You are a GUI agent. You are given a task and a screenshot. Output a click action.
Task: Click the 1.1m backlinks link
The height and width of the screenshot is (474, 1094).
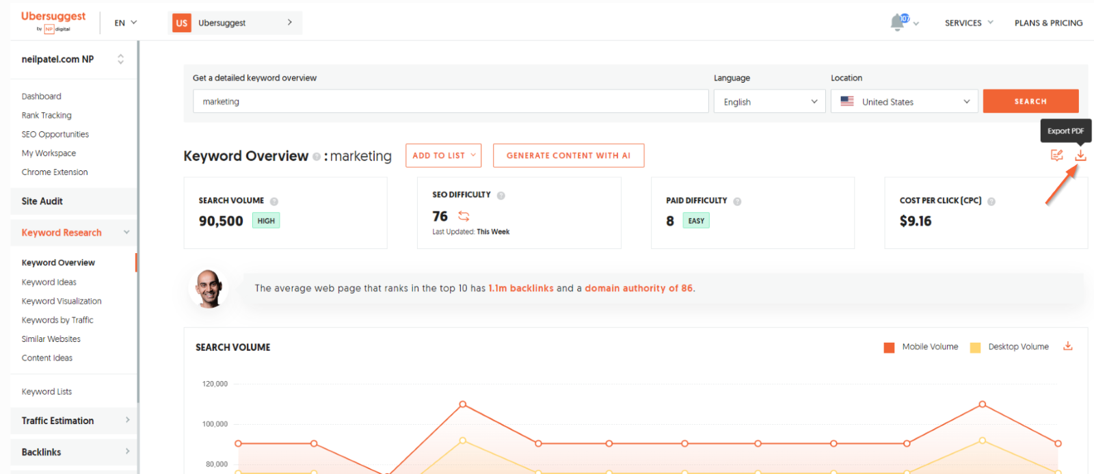tap(521, 289)
